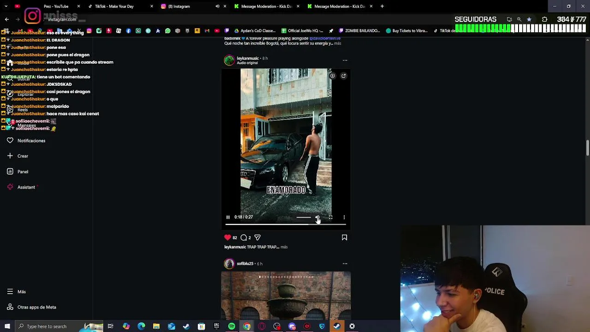Open leykanmusic profile from post header
This screenshot has width=590, height=332.
tap(248, 58)
